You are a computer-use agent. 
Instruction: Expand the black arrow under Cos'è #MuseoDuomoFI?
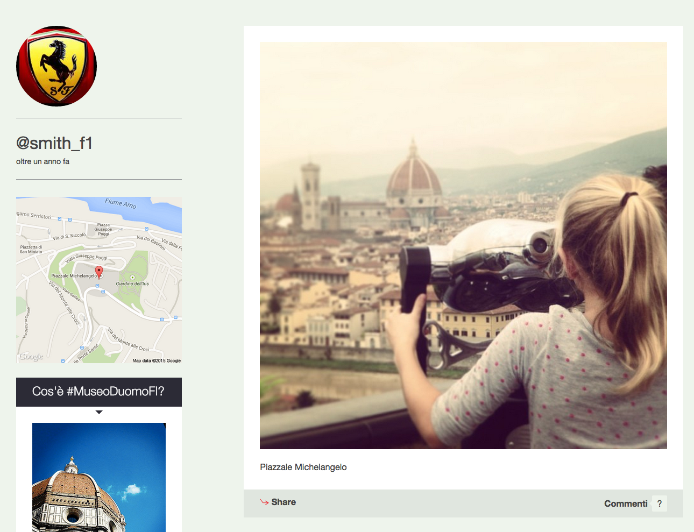coord(99,412)
